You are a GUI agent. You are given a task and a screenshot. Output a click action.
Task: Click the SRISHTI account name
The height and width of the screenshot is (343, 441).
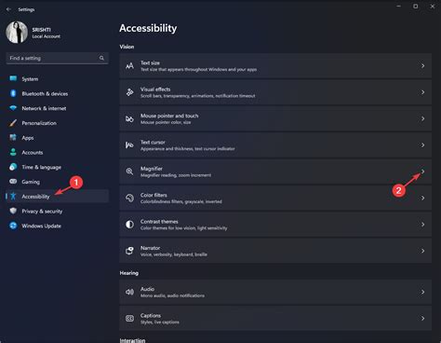point(41,30)
